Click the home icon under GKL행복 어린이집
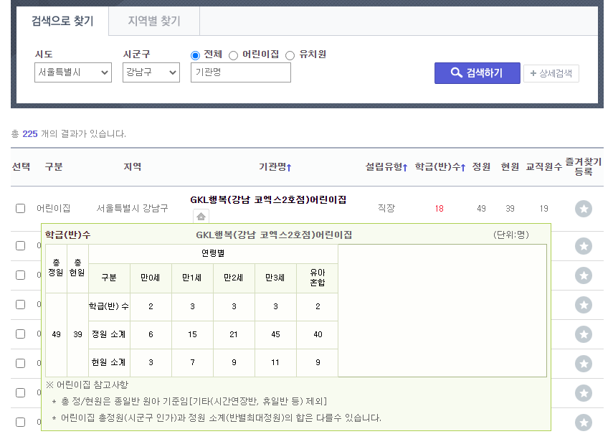The height and width of the screenshot is (434, 613). [201, 217]
